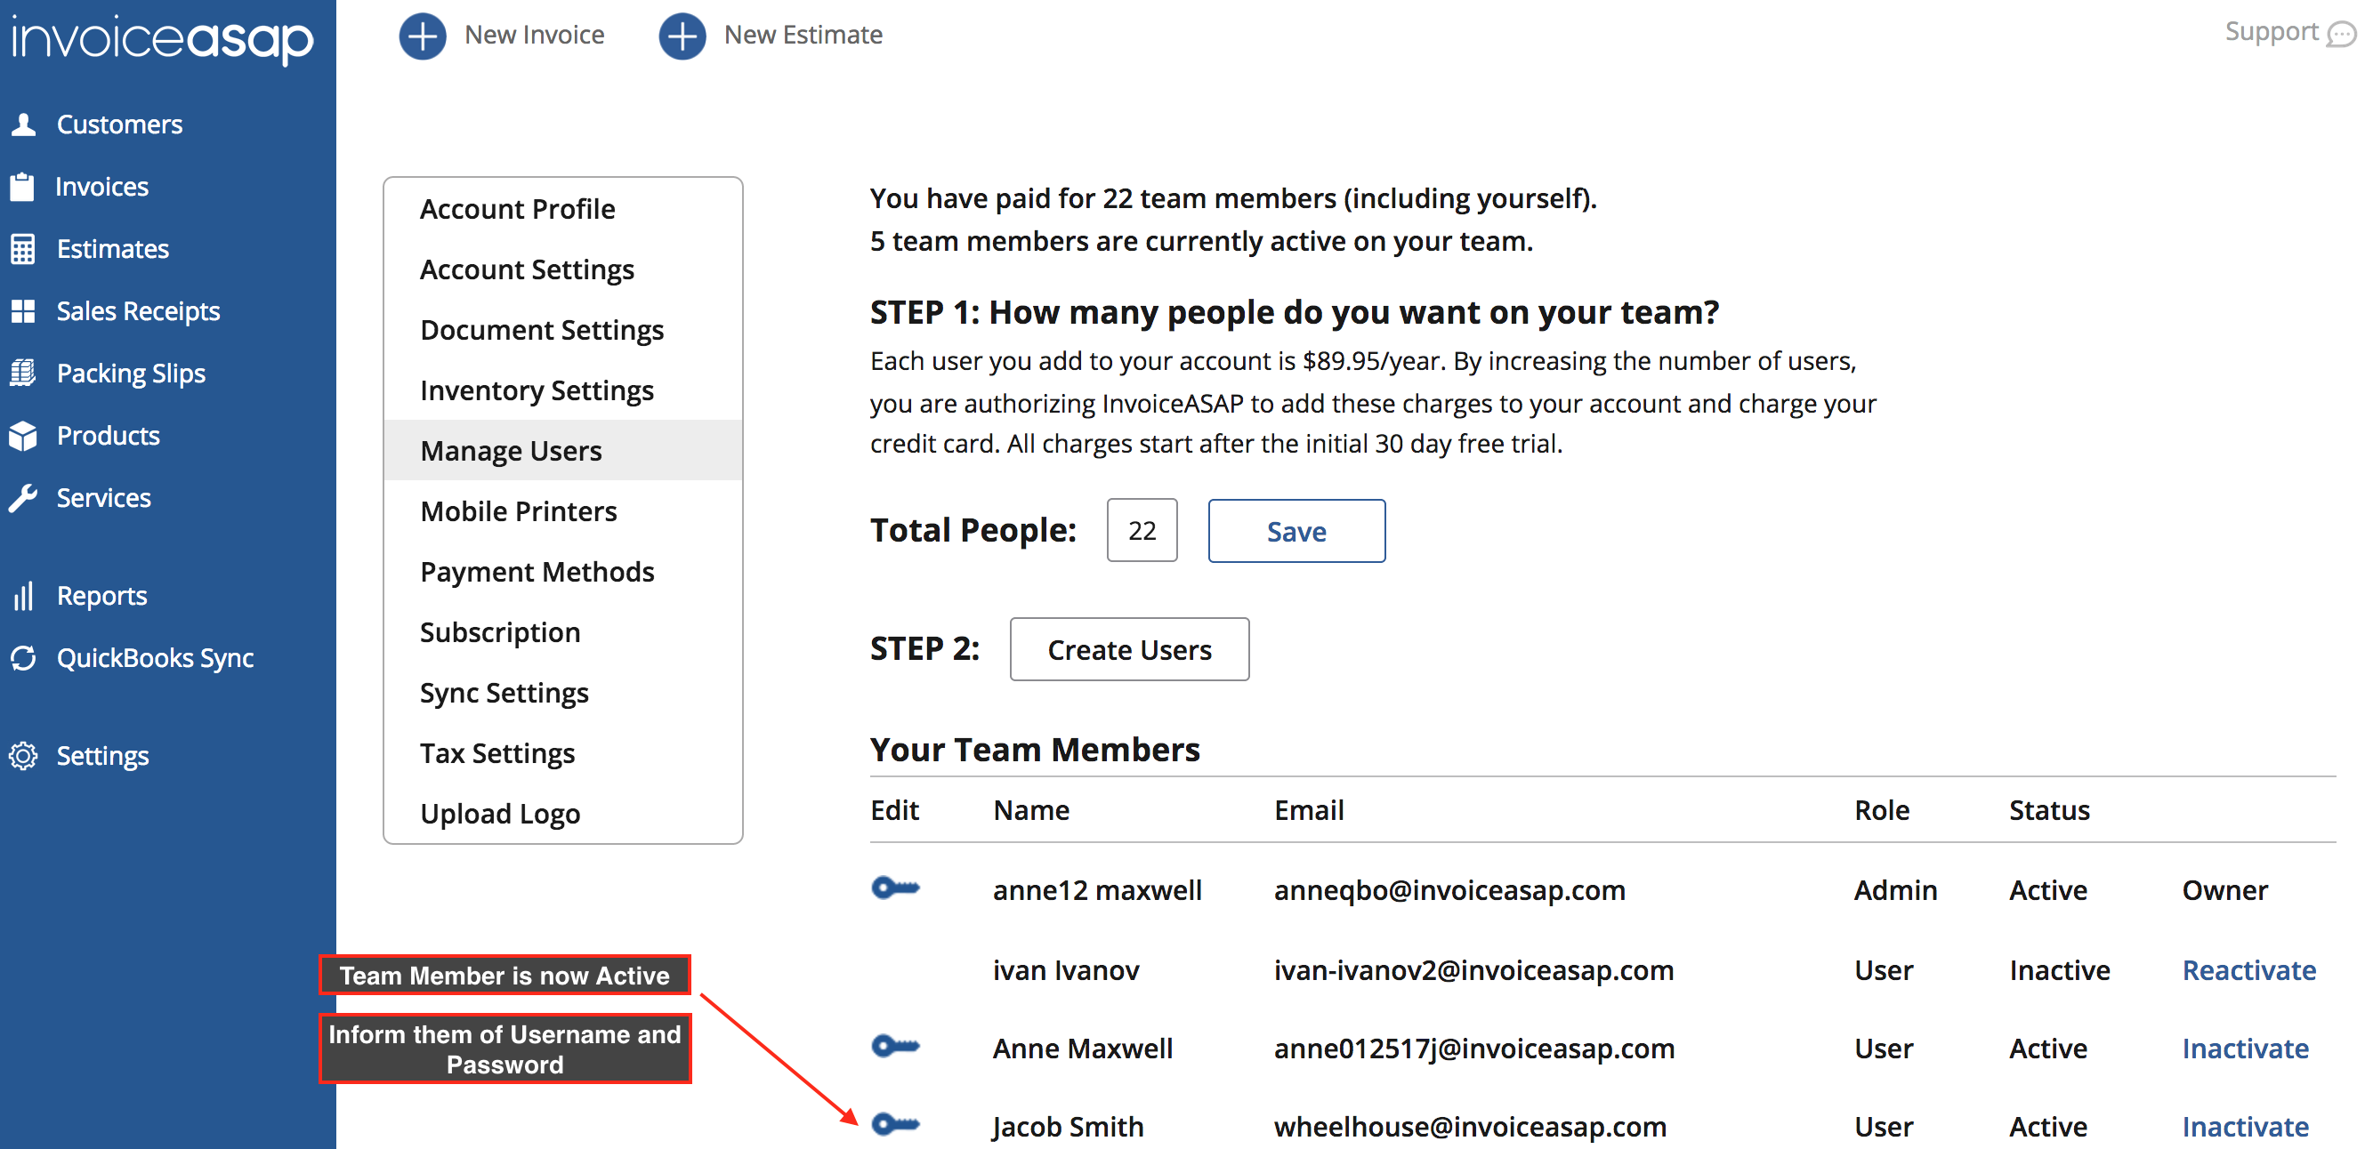The image size is (2365, 1149).
Task: Click the Total People number field
Action: [x=1142, y=530]
